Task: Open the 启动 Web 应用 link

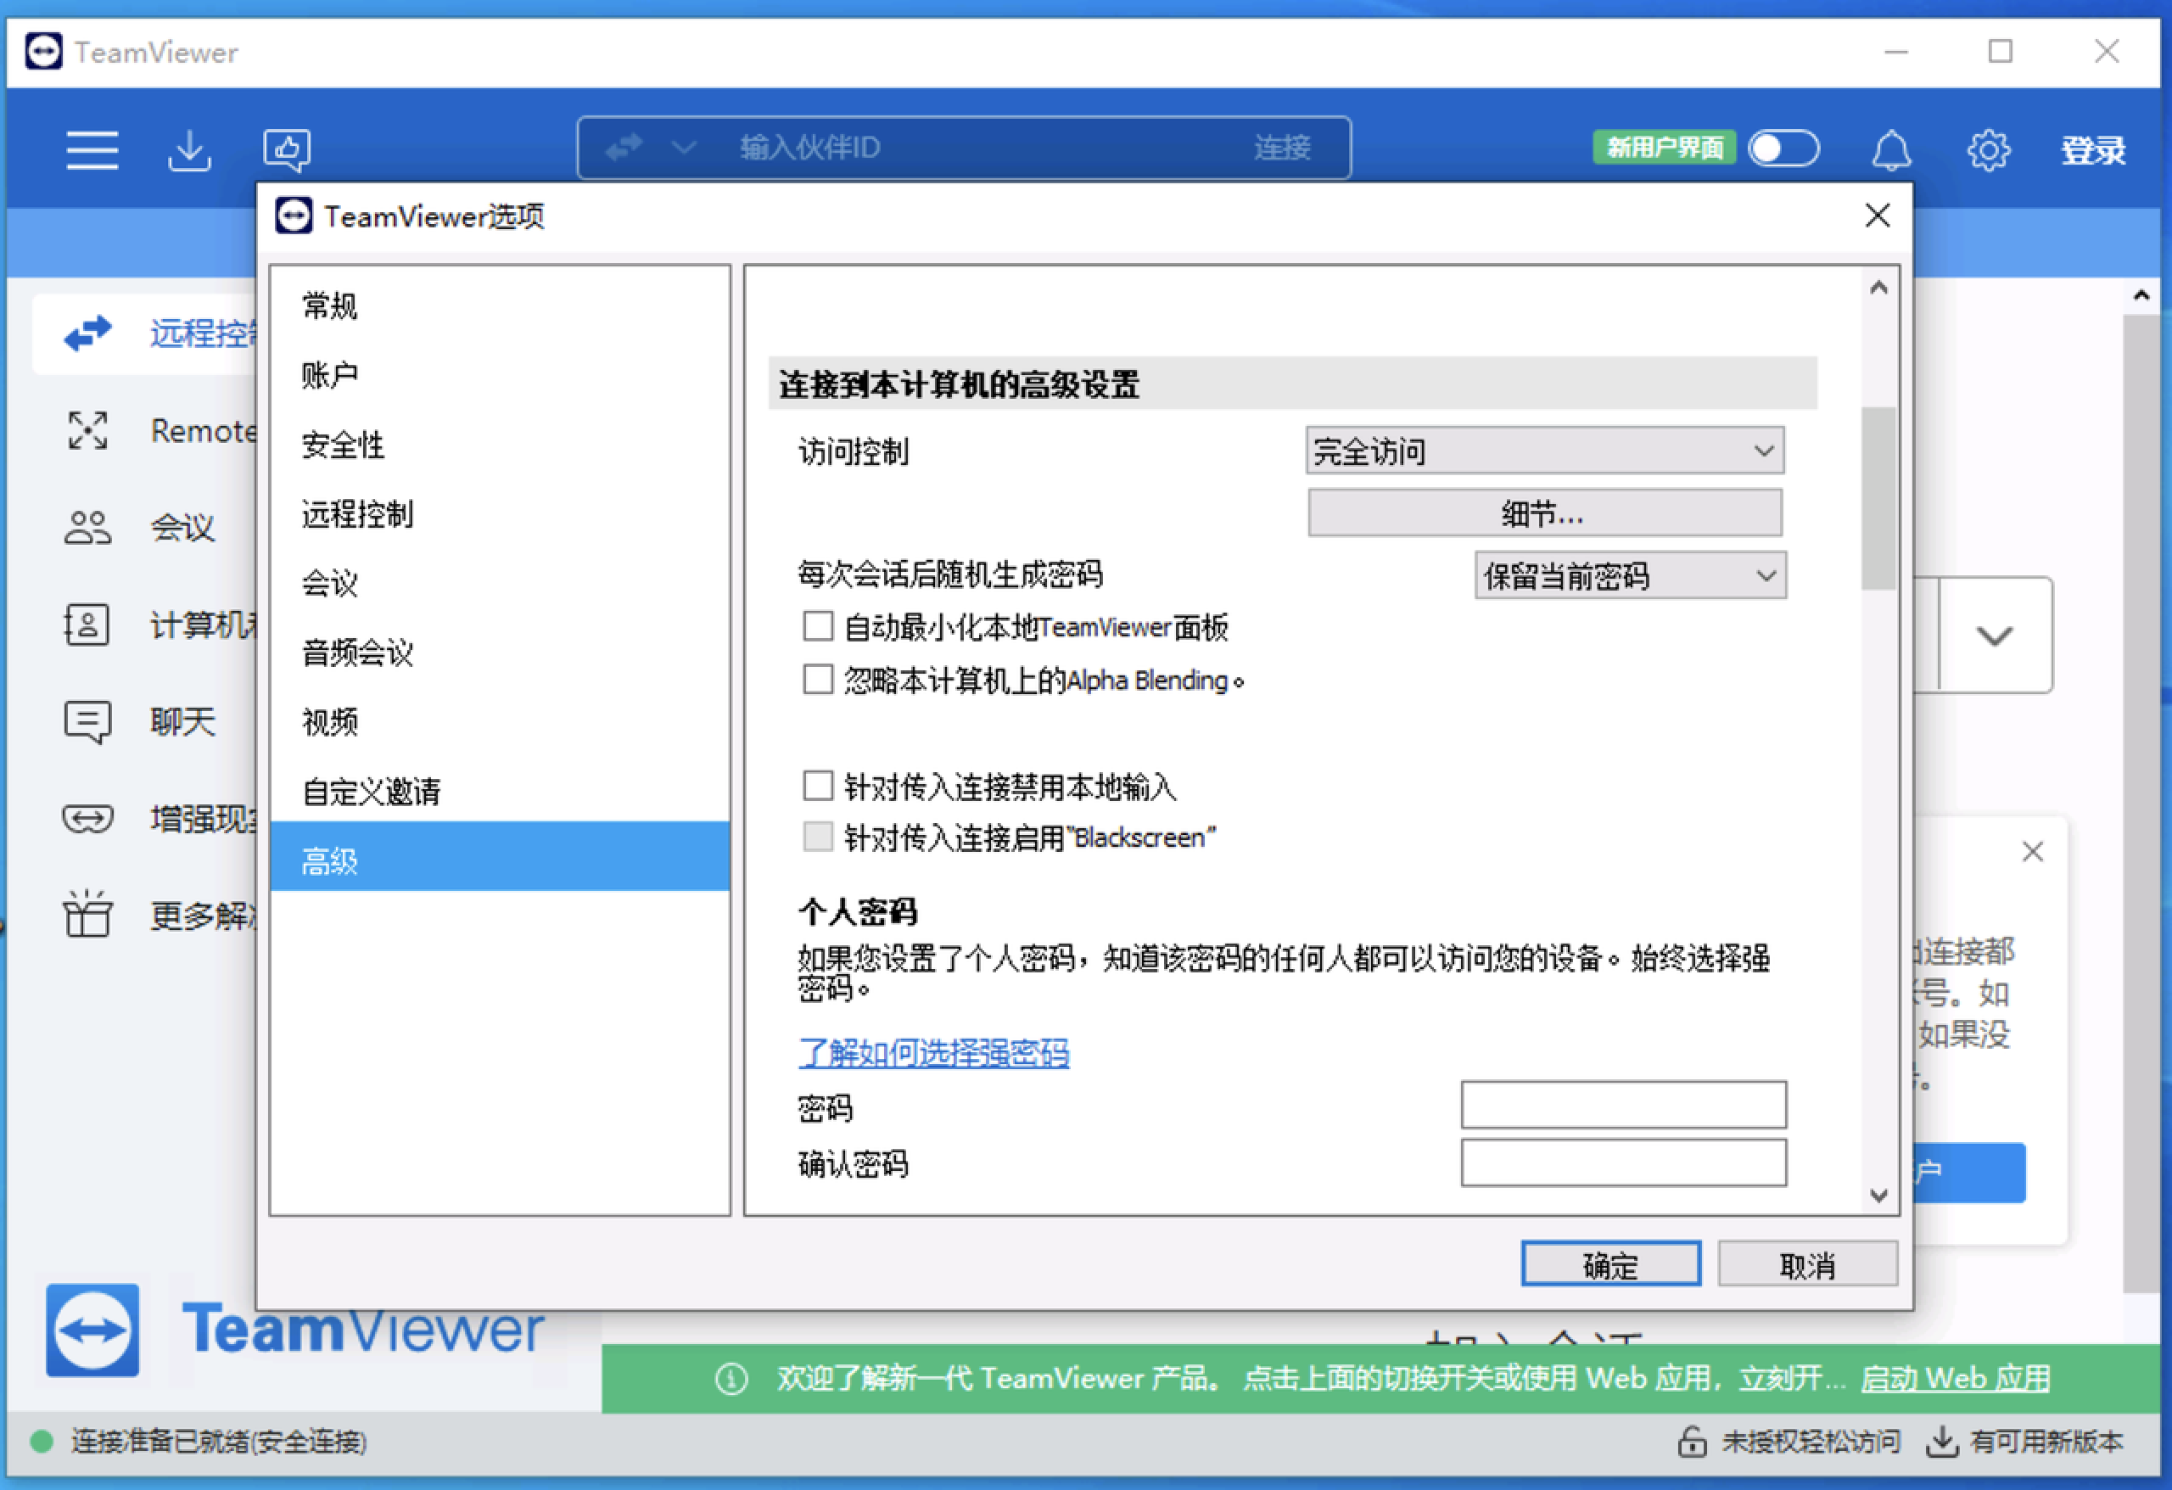Action: [x=1955, y=1379]
